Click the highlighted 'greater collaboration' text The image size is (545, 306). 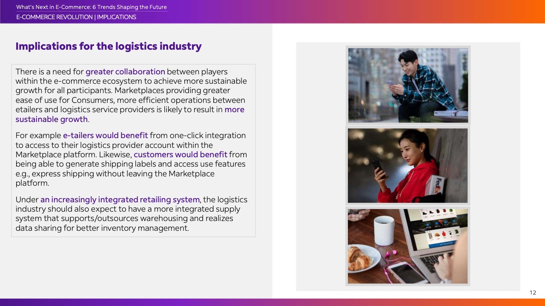tap(125, 71)
